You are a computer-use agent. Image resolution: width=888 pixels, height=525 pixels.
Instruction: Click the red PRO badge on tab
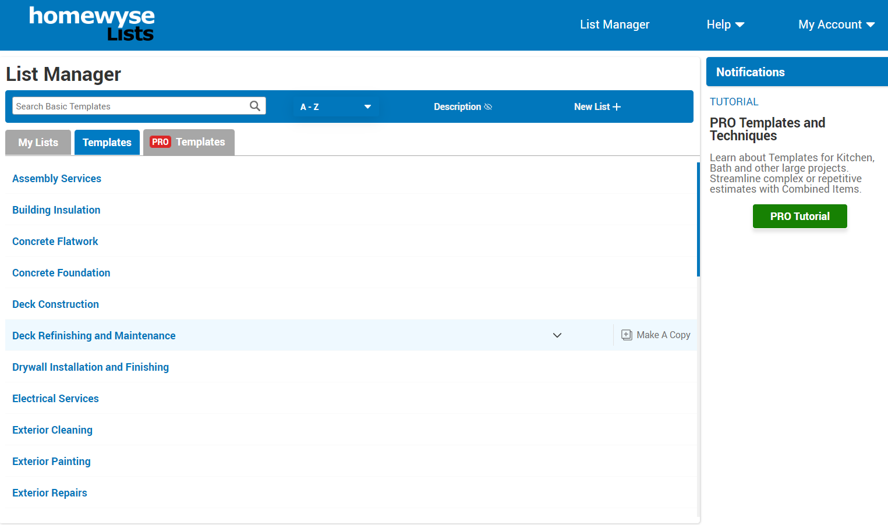(x=160, y=142)
